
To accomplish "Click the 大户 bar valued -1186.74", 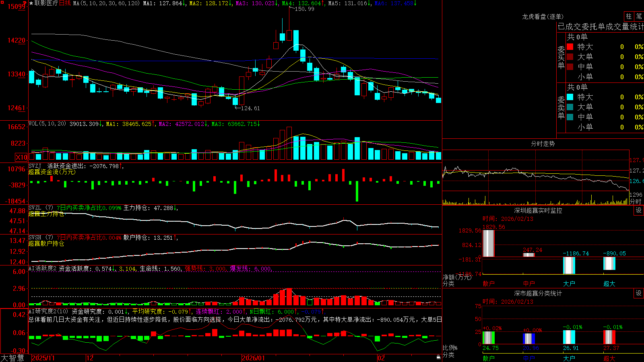I will (x=569, y=265).
